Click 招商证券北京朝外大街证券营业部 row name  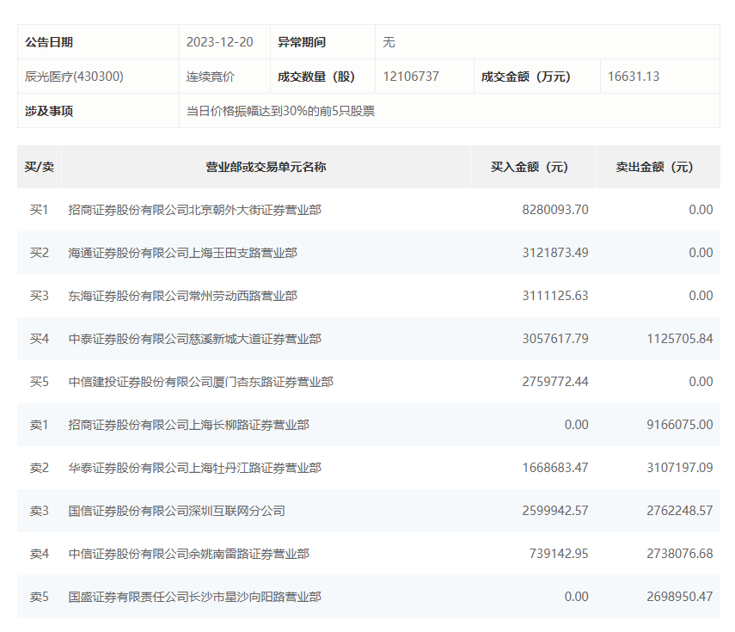pyautogui.click(x=194, y=210)
